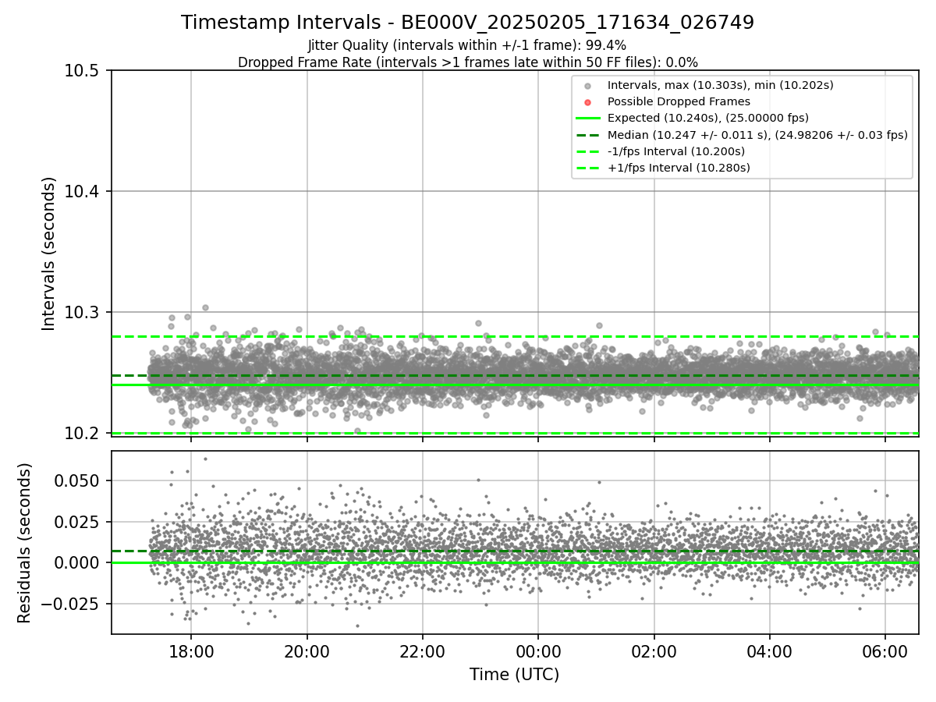Click the highest interval point above 10.3 near 18:15
Screen dimensions: 936x702
(205, 307)
